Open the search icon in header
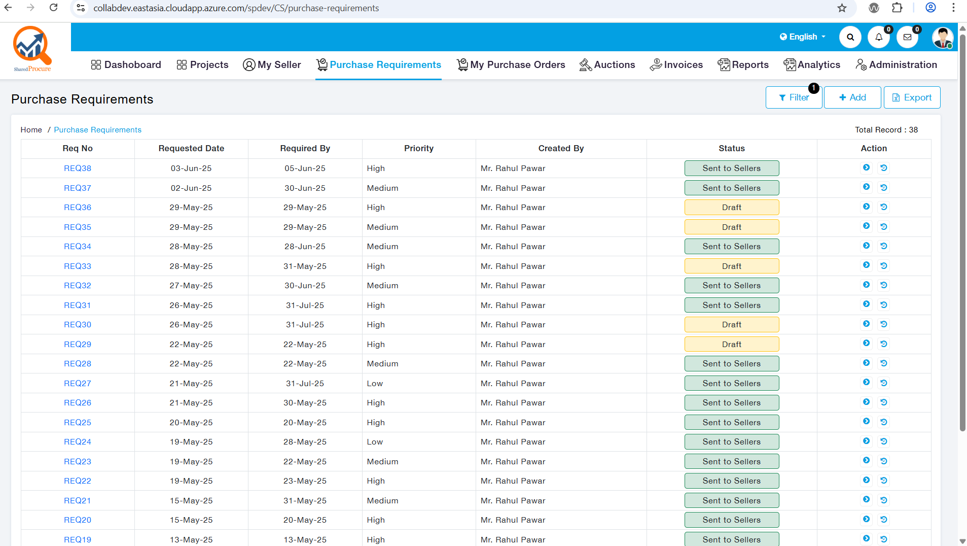Image resolution: width=967 pixels, height=546 pixels. pos(850,37)
